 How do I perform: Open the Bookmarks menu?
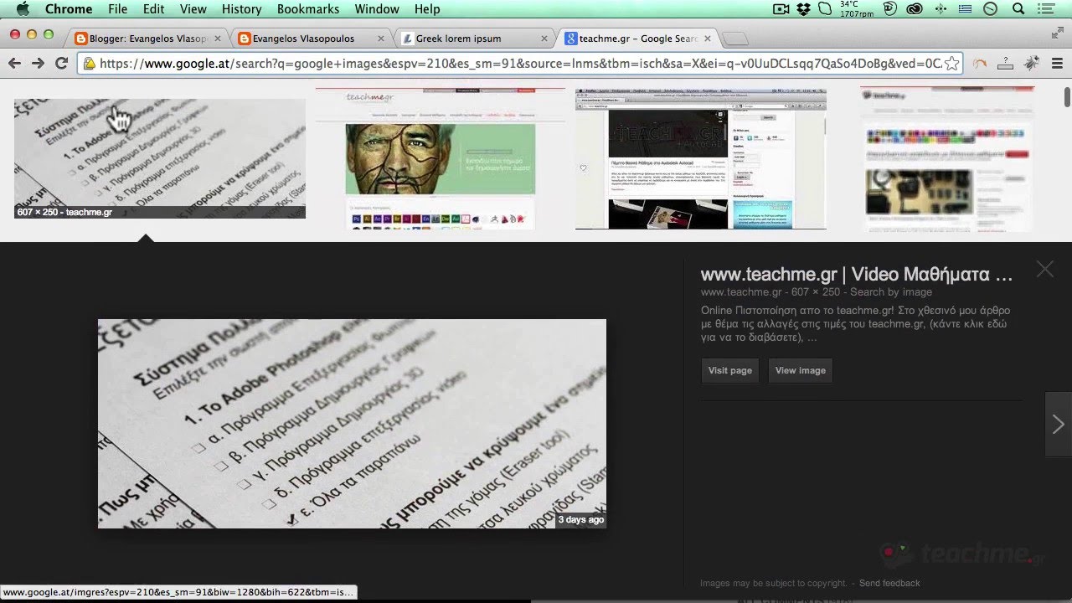point(308,9)
